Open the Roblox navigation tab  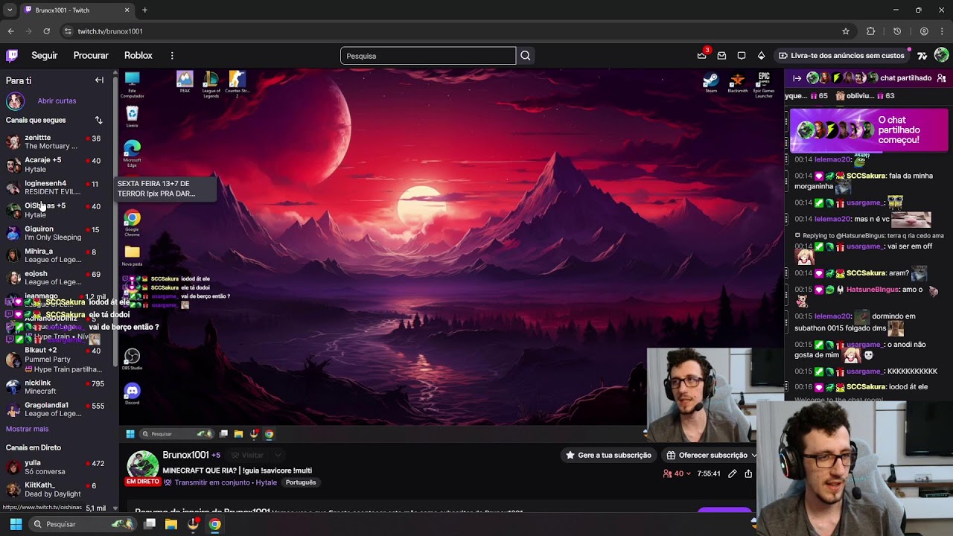pos(138,56)
